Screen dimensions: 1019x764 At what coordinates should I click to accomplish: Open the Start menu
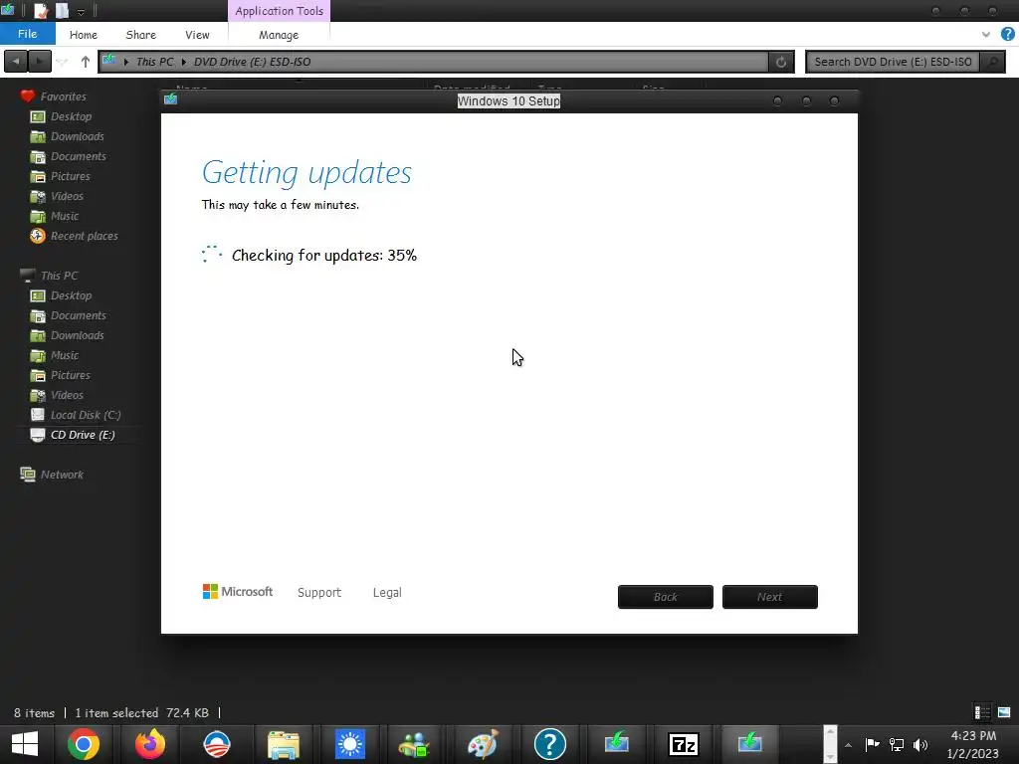pyautogui.click(x=25, y=744)
